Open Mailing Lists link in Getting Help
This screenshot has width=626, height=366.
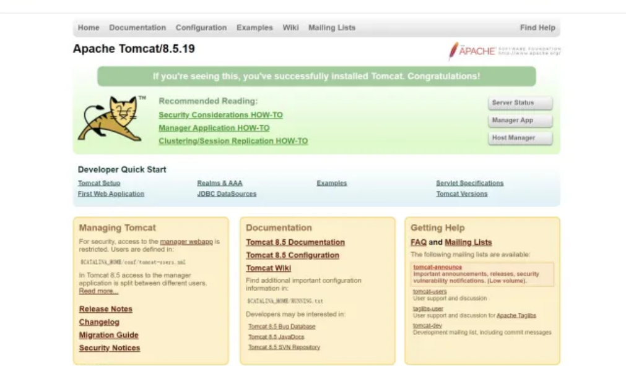[468, 242]
